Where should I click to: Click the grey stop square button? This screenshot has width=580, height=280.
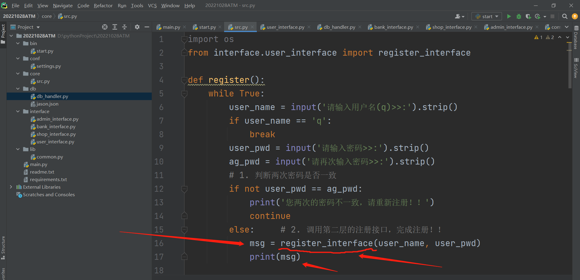(552, 16)
